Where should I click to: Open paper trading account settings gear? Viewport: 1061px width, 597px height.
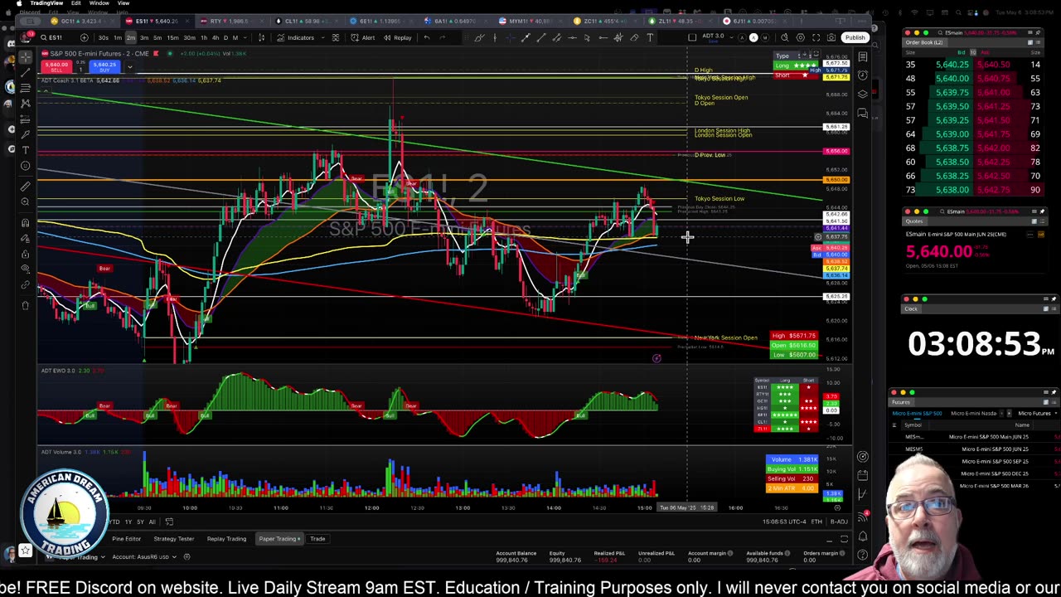click(187, 557)
